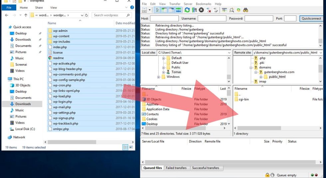Click the Host input field
Image resolution: width=326 pixels, height=178 pixels.
(164, 19)
